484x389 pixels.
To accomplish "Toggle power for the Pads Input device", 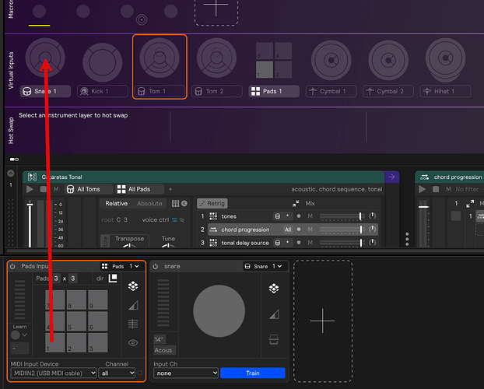I will click(13, 266).
